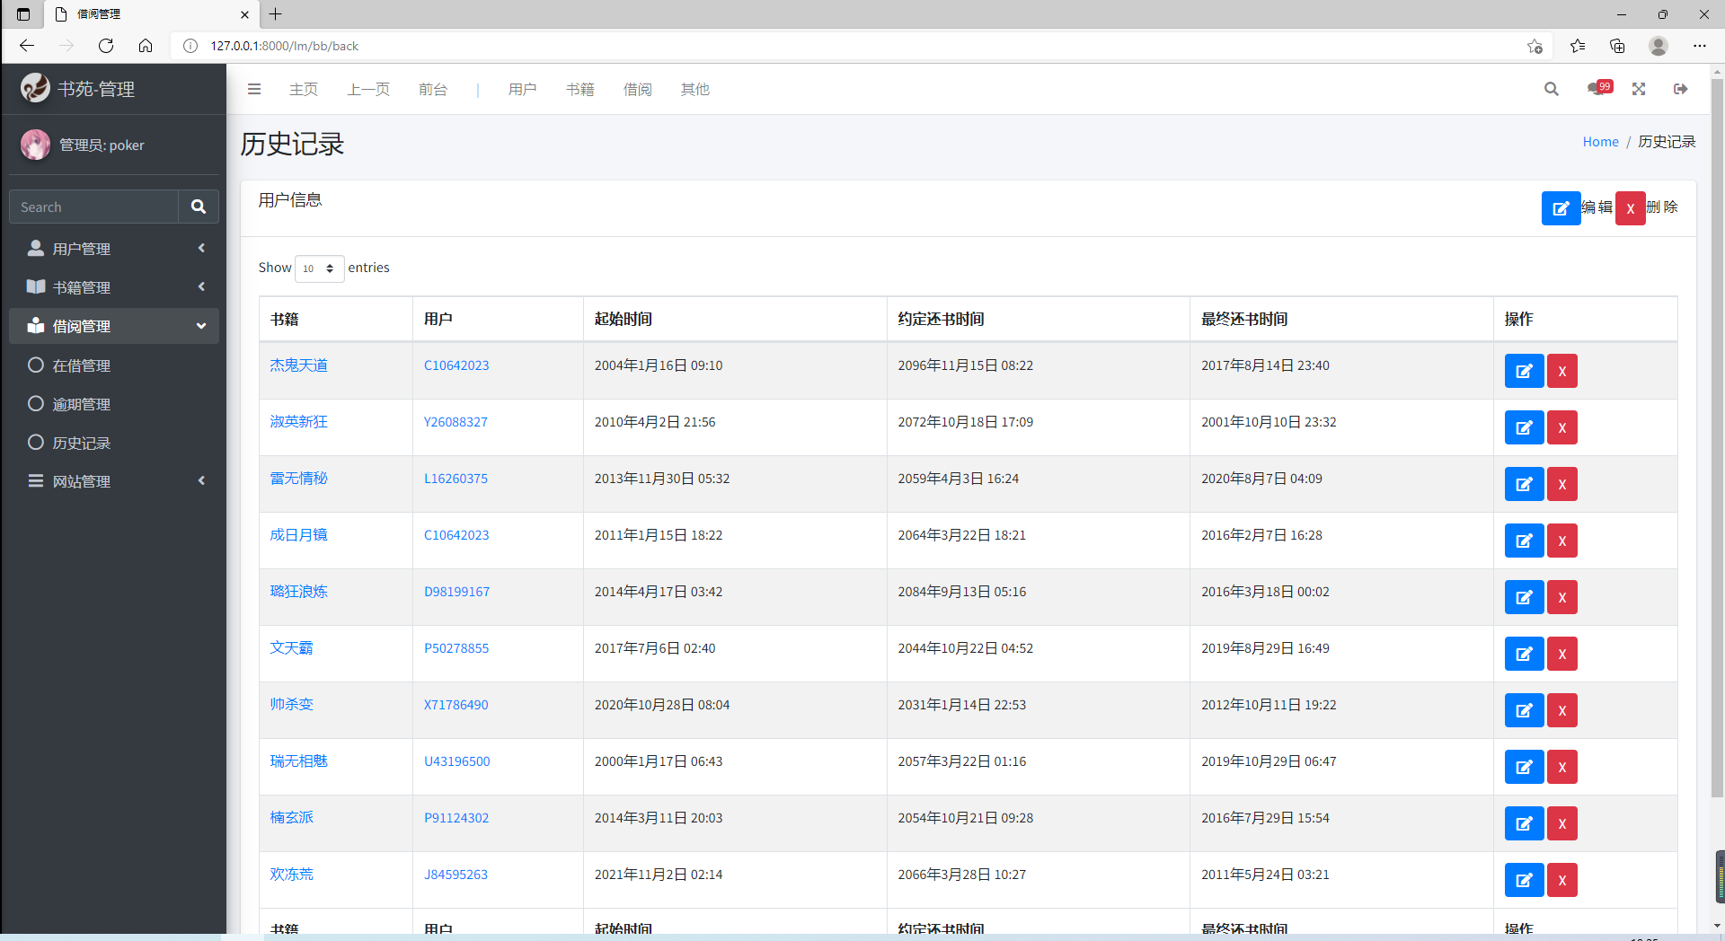Edit the 瑞无相魅 record

(1524, 767)
